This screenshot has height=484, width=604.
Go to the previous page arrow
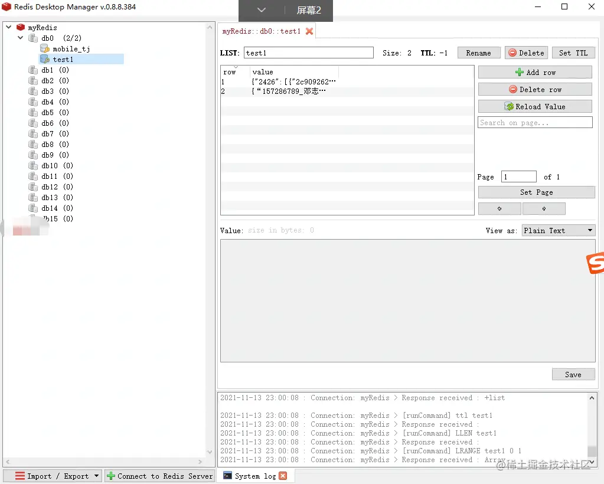(x=499, y=208)
